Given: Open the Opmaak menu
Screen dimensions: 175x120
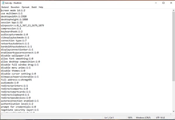Looking at the screenshot, I should pyautogui.click(x=25, y=7).
